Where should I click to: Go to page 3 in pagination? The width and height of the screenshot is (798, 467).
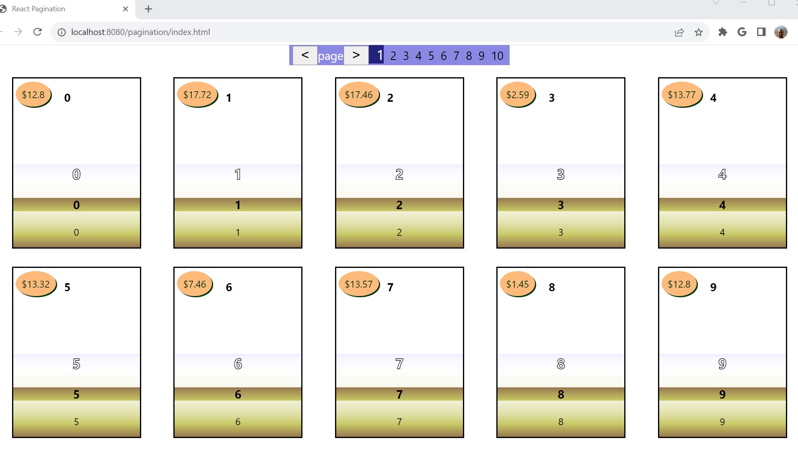point(406,56)
